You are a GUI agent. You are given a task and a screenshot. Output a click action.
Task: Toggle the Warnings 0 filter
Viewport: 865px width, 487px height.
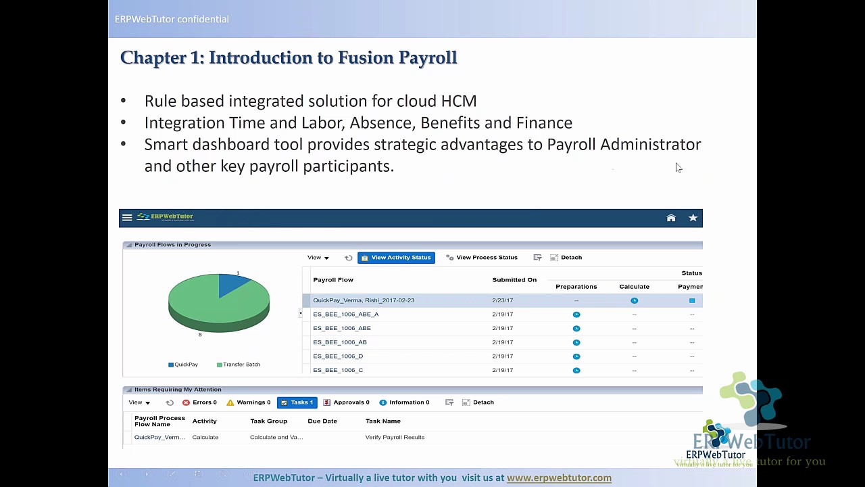(x=248, y=402)
